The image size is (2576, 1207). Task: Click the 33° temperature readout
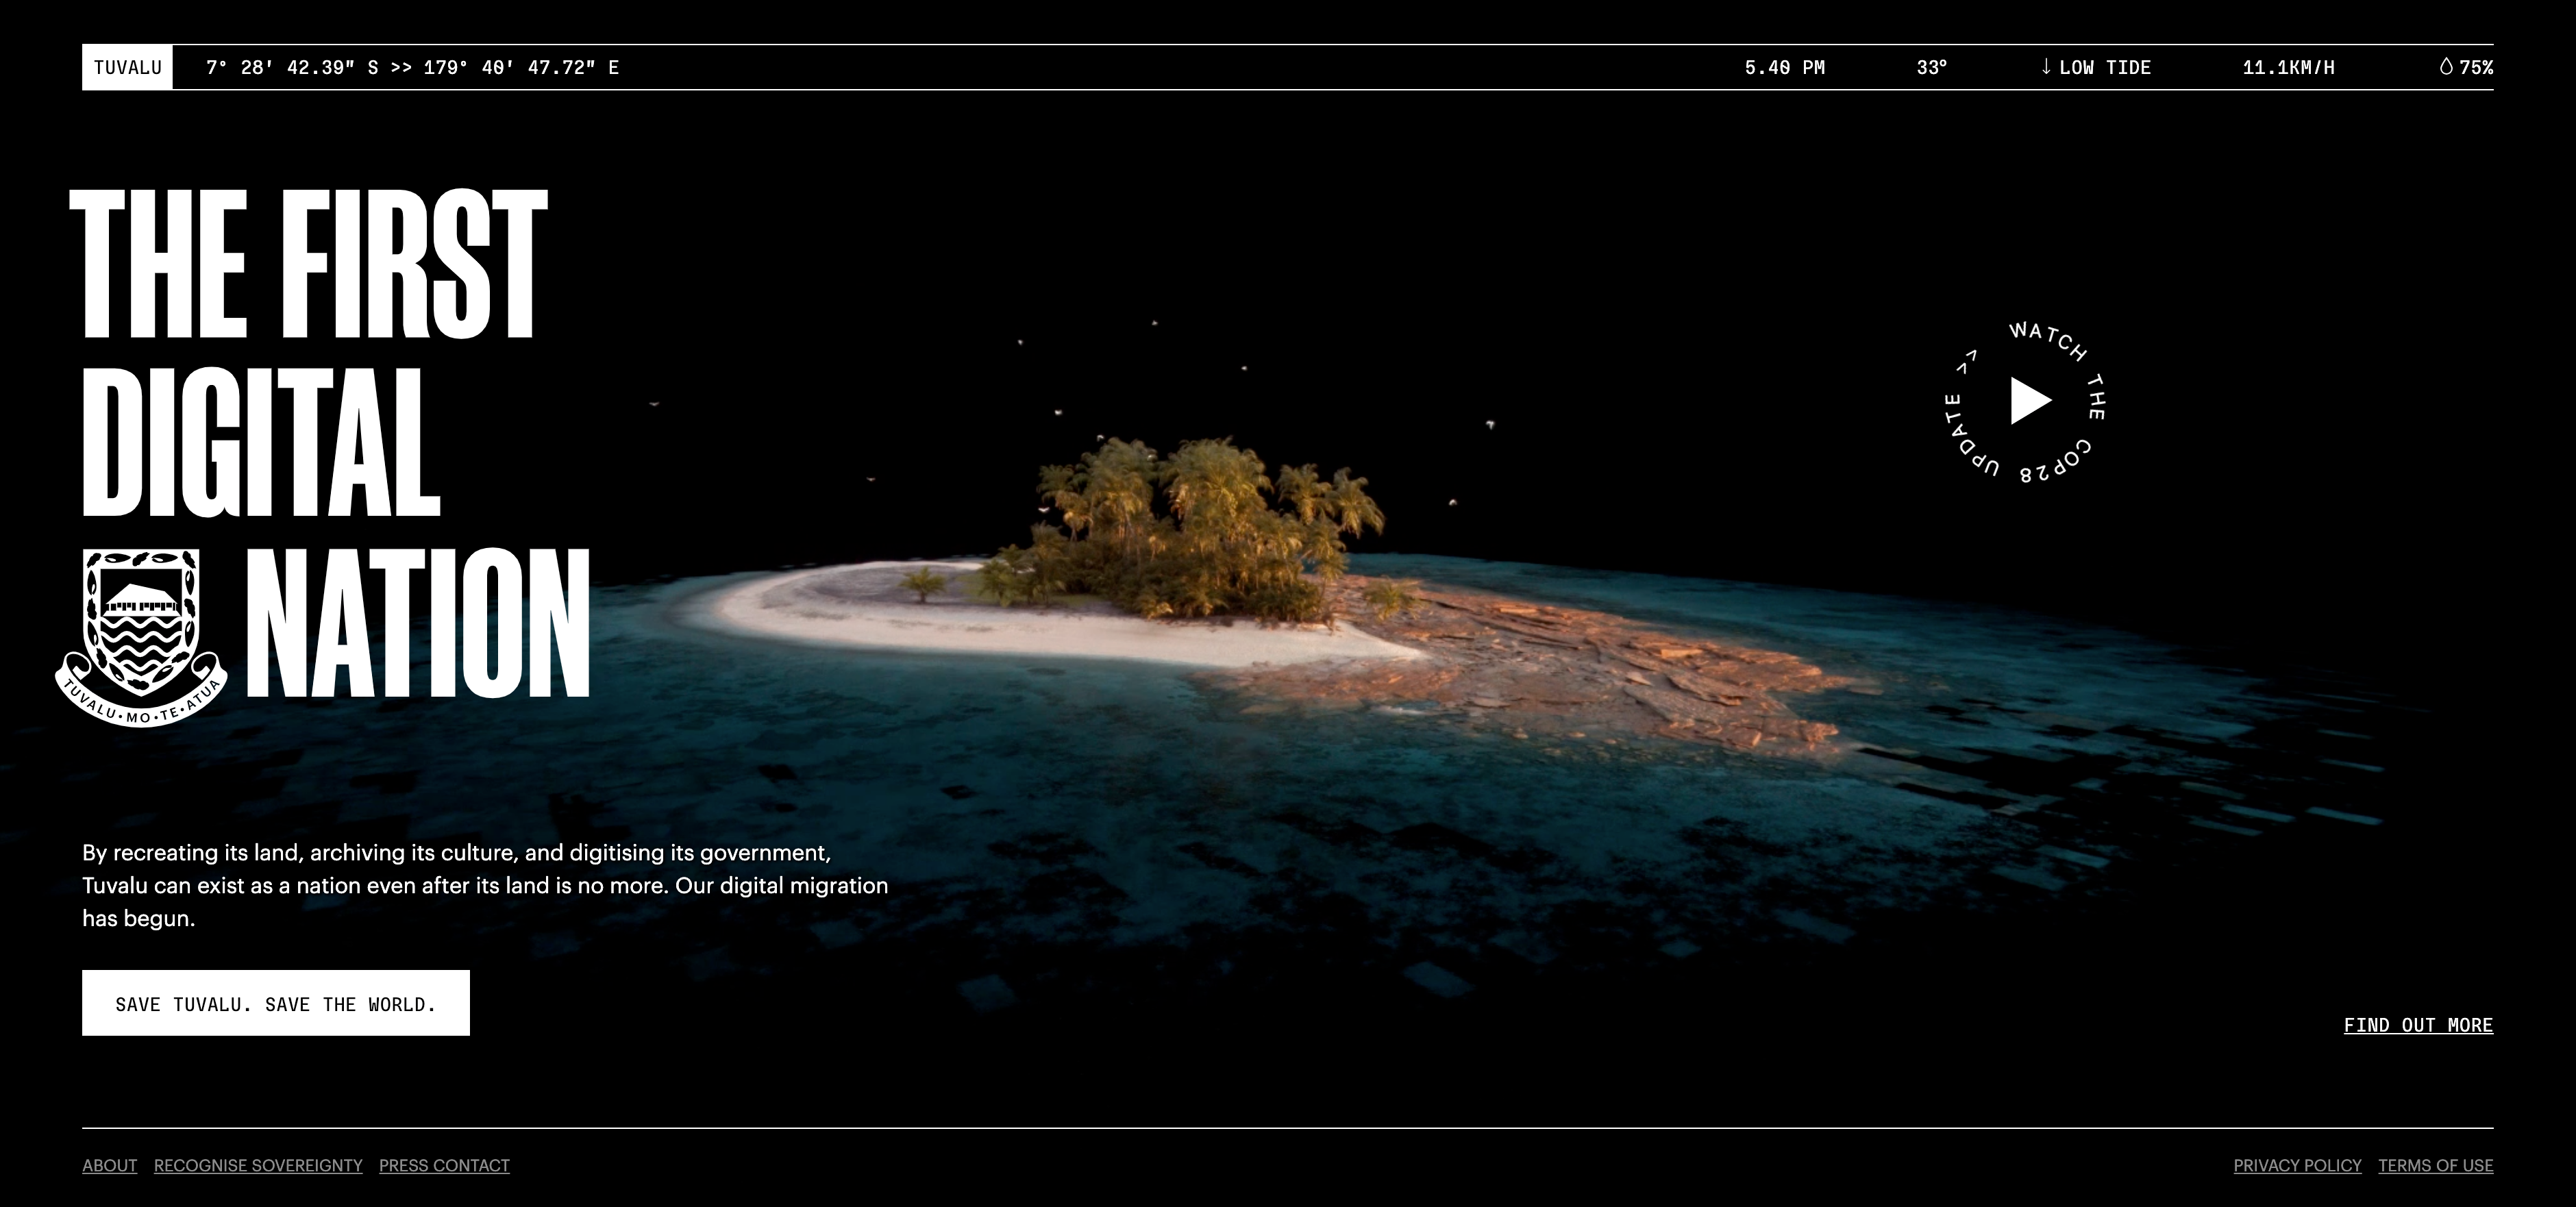coord(1932,67)
